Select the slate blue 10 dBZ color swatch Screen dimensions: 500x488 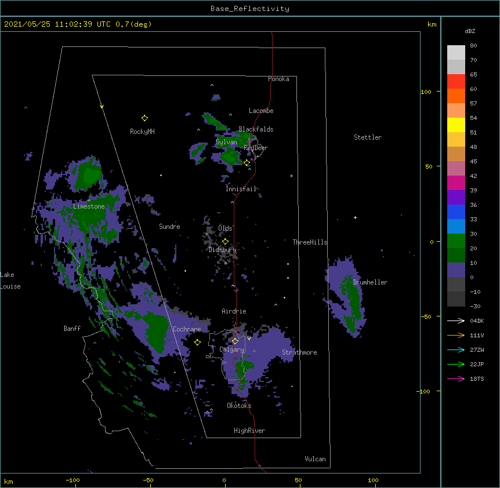(456, 270)
